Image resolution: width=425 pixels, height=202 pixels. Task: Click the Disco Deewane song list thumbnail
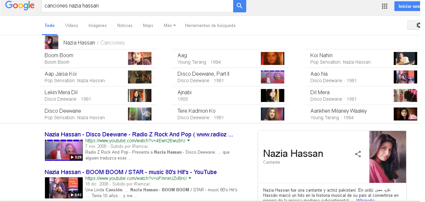[140, 114]
